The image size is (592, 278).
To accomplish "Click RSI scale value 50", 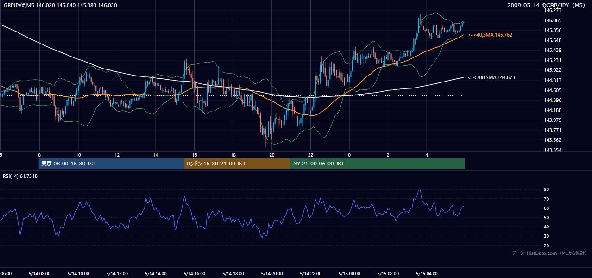I will (546, 217).
